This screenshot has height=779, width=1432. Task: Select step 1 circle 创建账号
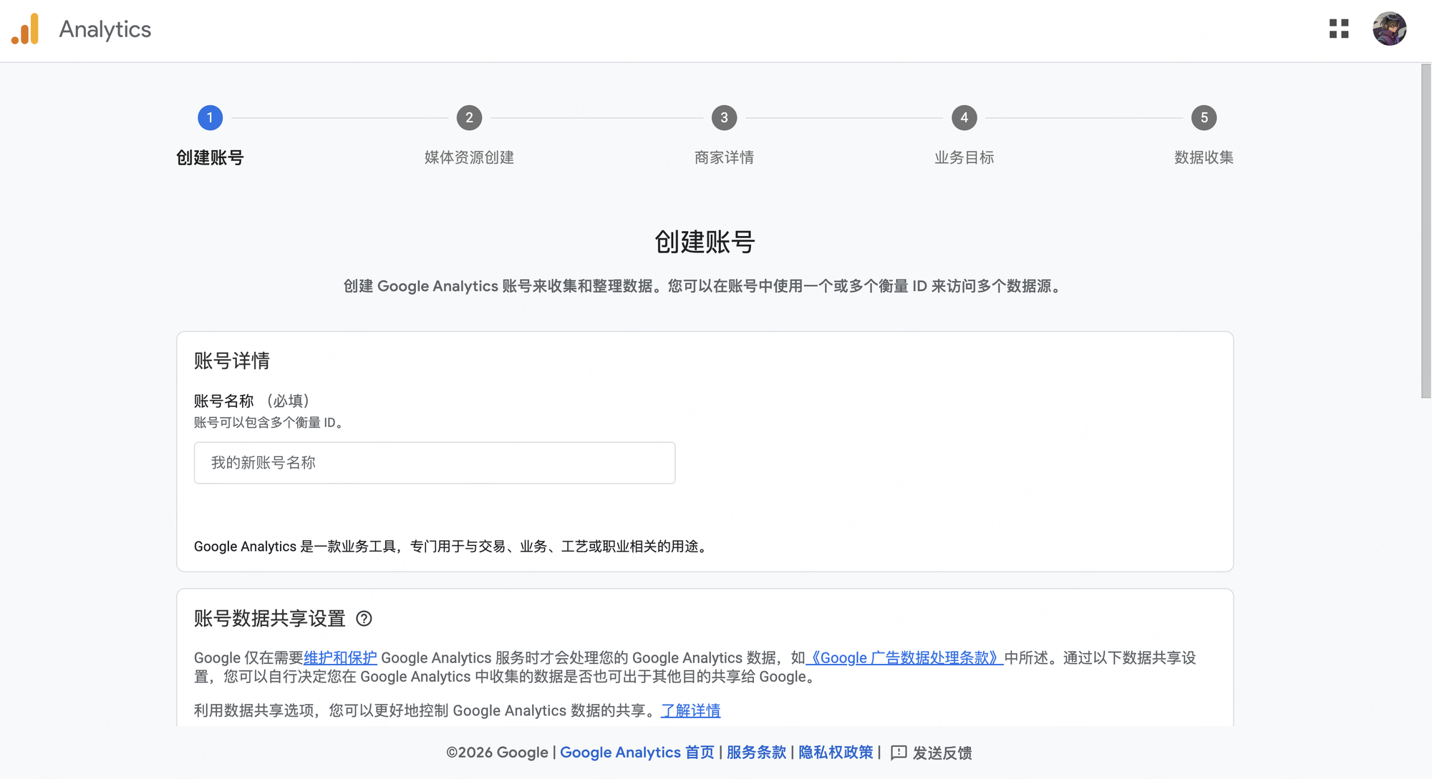click(210, 118)
